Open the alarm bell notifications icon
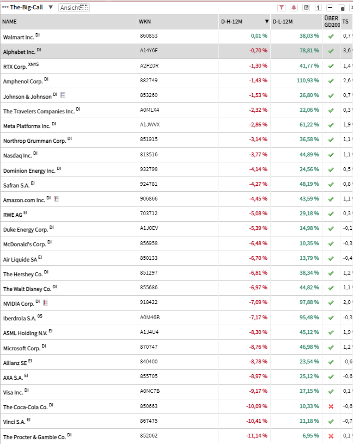This screenshot has width=353, height=444. click(294, 8)
